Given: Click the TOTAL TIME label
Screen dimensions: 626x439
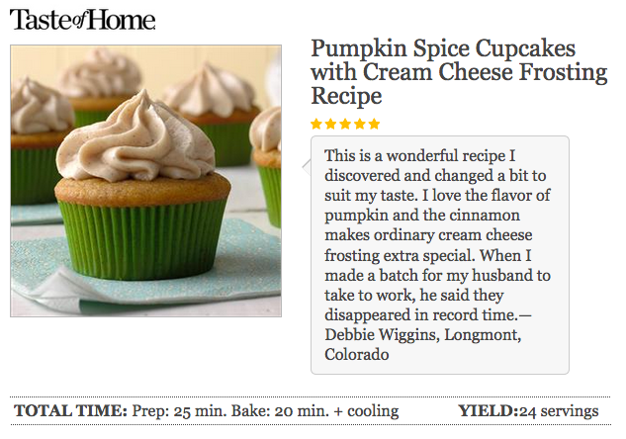Looking at the screenshot, I should (x=70, y=411).
